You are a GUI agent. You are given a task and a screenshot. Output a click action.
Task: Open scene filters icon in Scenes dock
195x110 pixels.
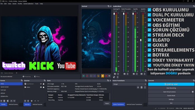pyautogui.click(x=8, y=101)
